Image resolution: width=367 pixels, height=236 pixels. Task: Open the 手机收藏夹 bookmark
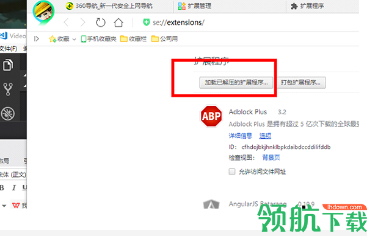[x=98, y=39]
